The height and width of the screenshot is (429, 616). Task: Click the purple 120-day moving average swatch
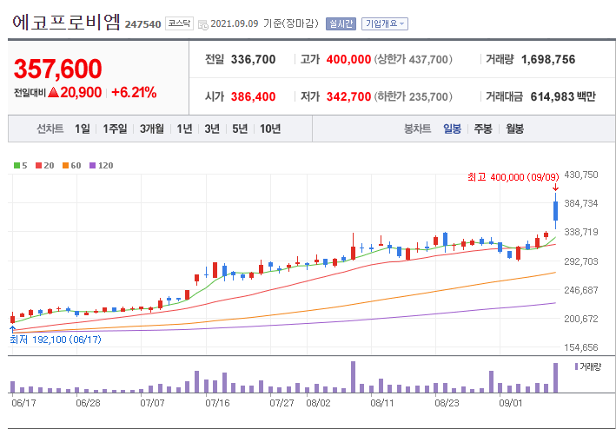pos(93,166)
